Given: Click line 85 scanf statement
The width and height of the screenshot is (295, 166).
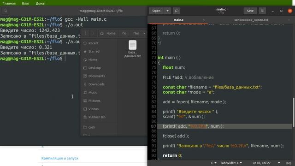Looking at the screenshot, I should pos(183,117).
